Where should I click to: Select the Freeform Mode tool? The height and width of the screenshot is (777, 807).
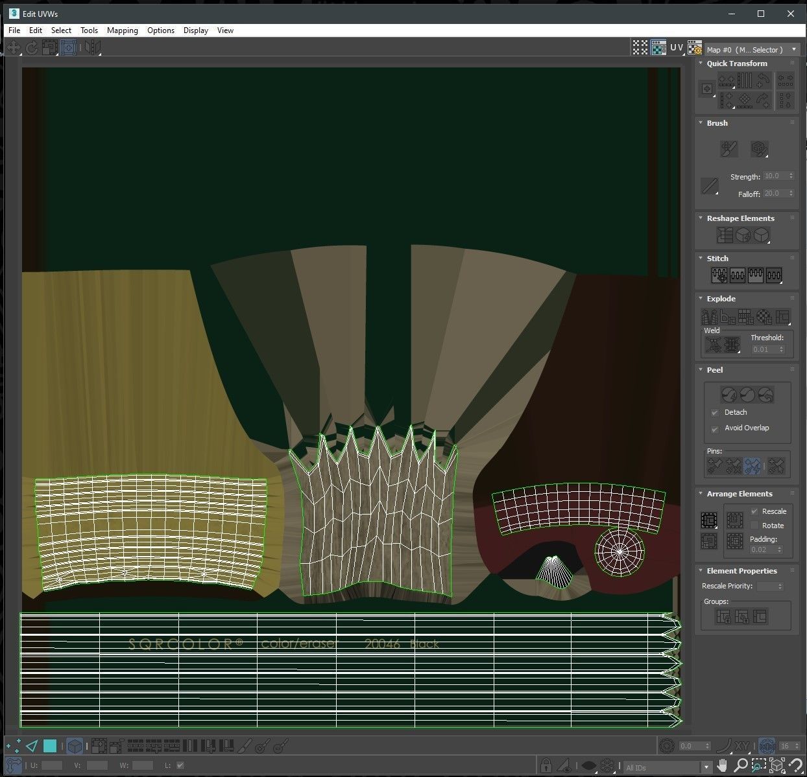click(x=69, y=47)
